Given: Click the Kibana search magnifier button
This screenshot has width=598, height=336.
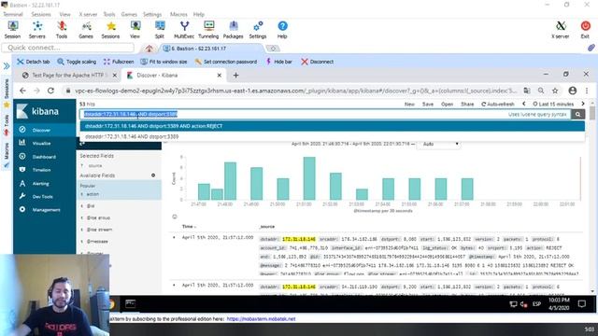Looking at the screenshot, I should click(577, 114).
